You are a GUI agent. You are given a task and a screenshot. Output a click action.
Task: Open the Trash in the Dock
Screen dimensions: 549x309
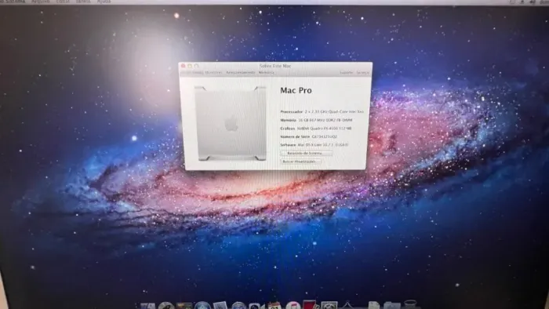click(410, 305)
